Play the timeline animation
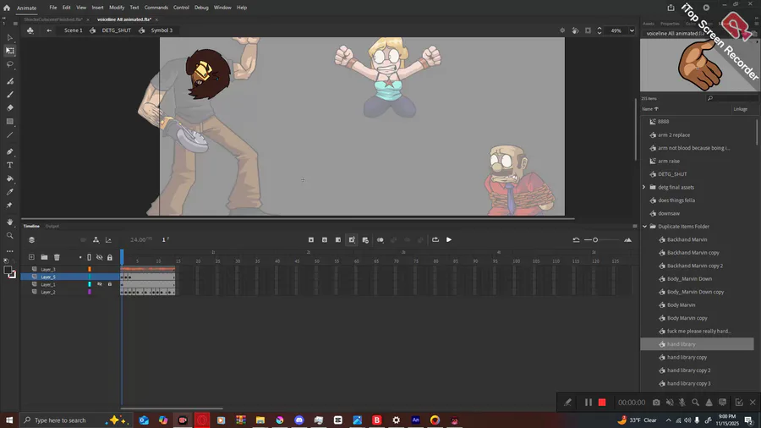761x428 pixels. (x=449, y=239)
